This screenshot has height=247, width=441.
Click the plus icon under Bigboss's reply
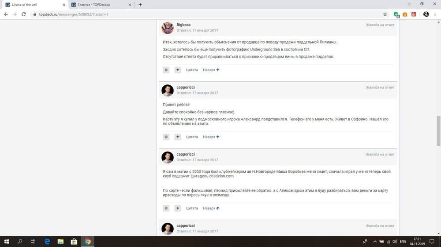(178, 70)
